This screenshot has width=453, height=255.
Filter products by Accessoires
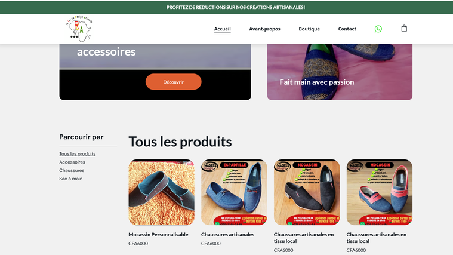[72, 162]
